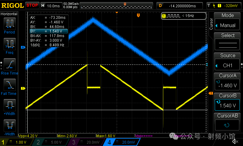Click the RIGOL logo
This screenshot has width=243, height=146.
[12, 5]
